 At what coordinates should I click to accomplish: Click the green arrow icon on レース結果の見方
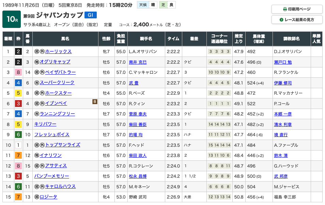pyautogui.click(x=281, y=20)
